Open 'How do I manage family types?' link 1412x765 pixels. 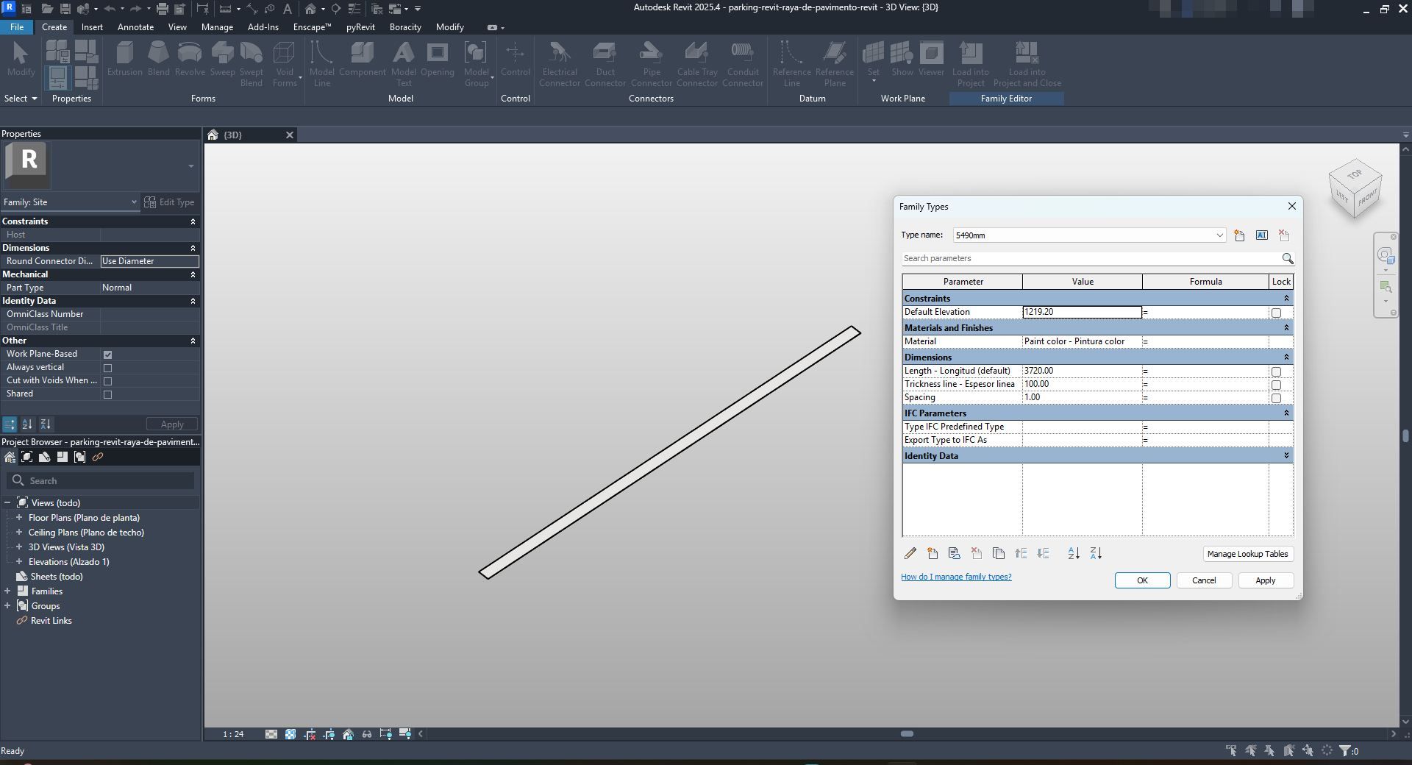tap(956, 577)
